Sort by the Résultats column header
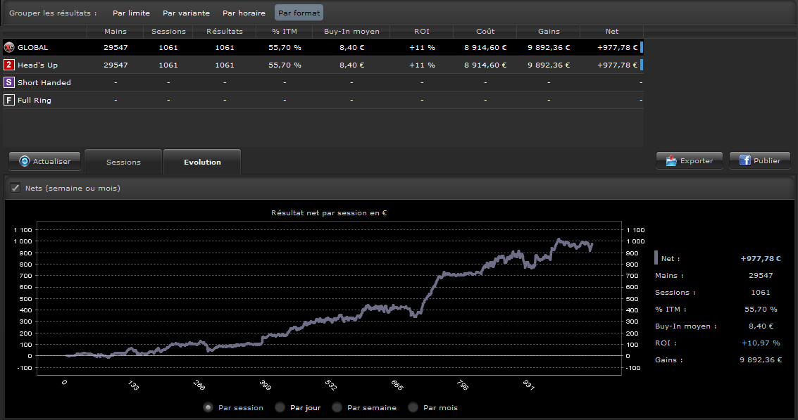This screenshot has width=798, height=420. (x=225, y=31)
